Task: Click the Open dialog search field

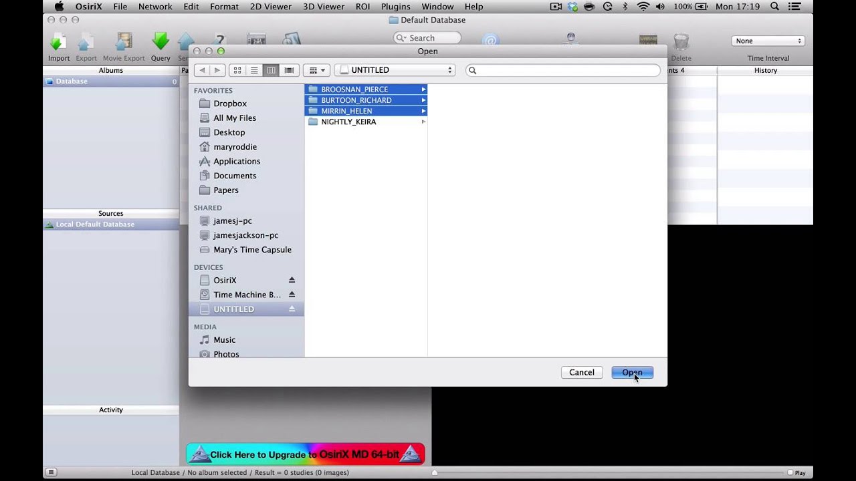Action: click(562, 70)
